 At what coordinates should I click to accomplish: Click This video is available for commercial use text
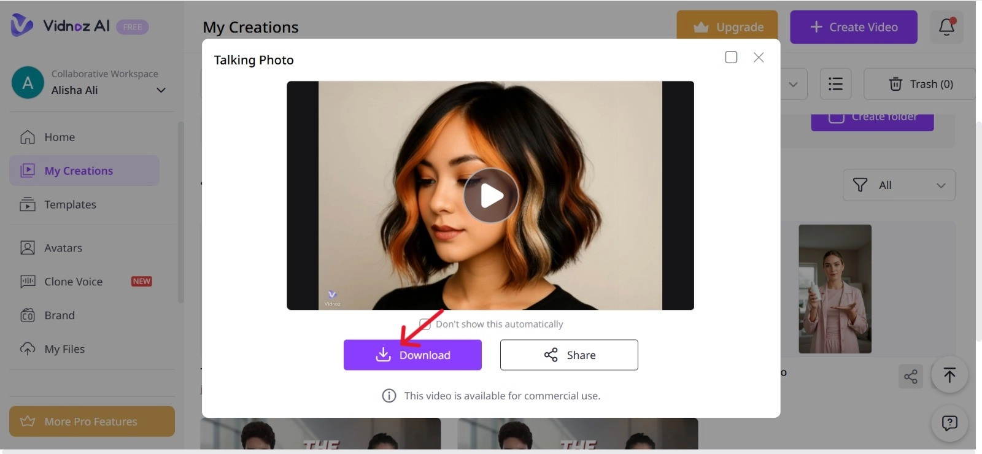[x=502, y=396]
